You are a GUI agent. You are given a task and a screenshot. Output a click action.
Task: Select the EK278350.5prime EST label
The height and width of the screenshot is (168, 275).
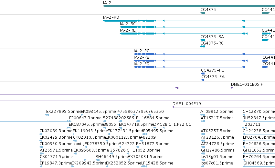coord(102,144)
